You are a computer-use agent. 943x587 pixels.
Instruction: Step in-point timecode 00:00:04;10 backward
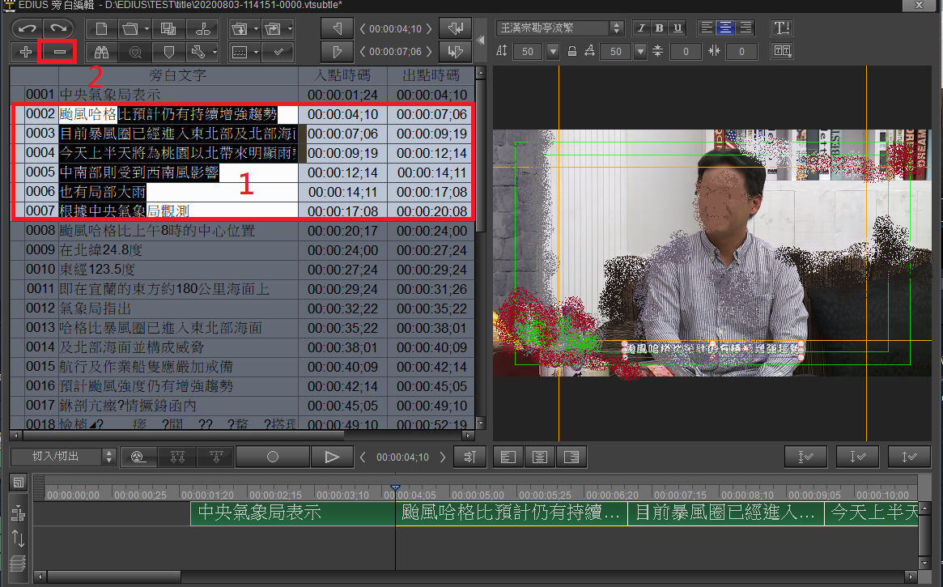(x=363, y=28)
